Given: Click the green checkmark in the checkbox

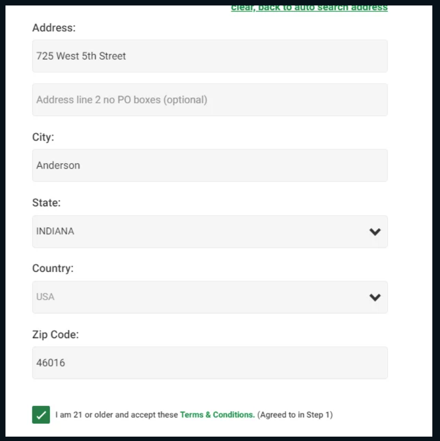Looking at the screenshot, I should pyautogui.click(x=40, y=415).
